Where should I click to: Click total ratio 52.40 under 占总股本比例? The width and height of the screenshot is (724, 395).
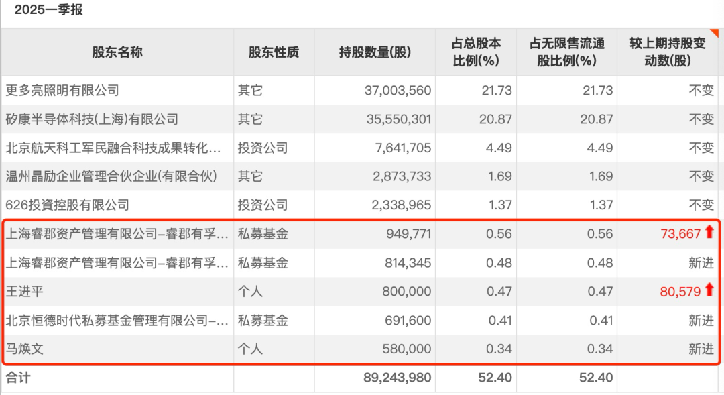(495, 378)
